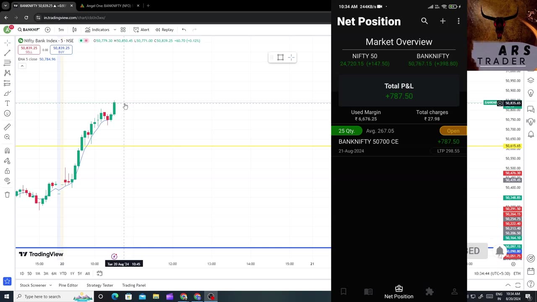Toggle magnet mode in left toolbar
The height and width of the screenshot is (302, 537).
click(7, 151)
